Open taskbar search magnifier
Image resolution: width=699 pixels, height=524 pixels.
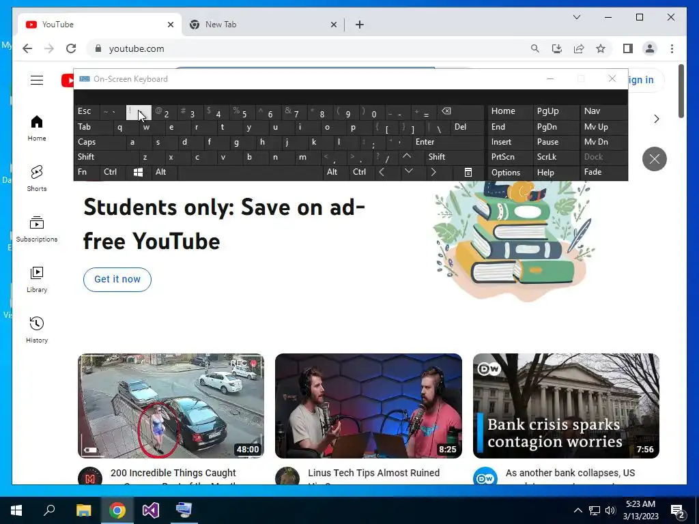click(49, 510)
